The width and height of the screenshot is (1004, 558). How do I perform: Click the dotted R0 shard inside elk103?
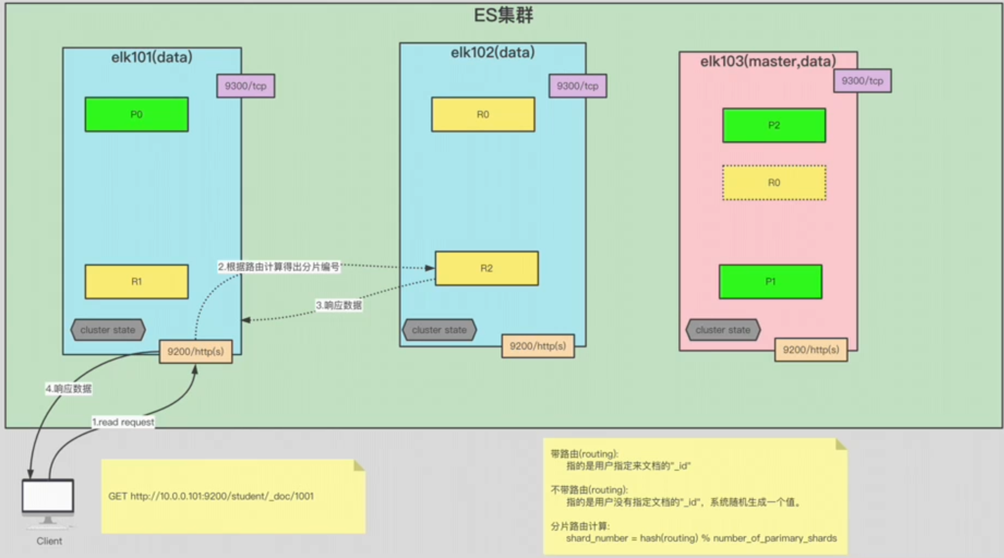pos(773,183)
